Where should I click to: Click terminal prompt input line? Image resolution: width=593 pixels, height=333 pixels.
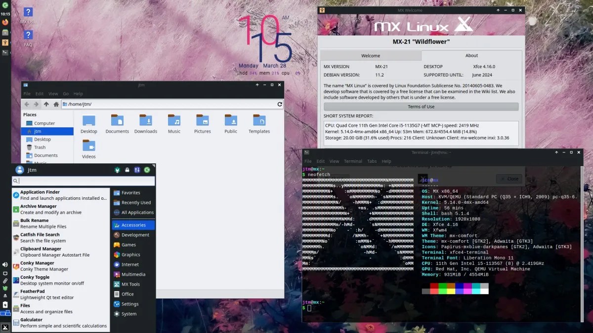click(442, 308)
